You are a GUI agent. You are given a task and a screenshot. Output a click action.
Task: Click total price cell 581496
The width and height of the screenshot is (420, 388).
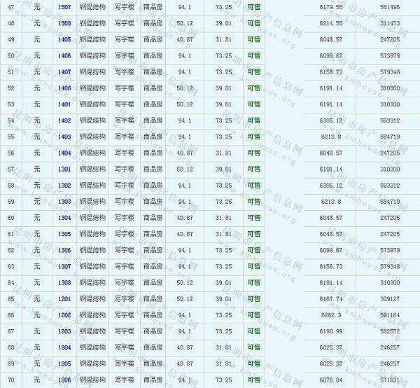[x=390, y=6]
